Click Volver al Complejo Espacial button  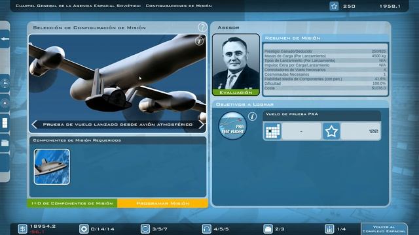[x=384, y=229]
